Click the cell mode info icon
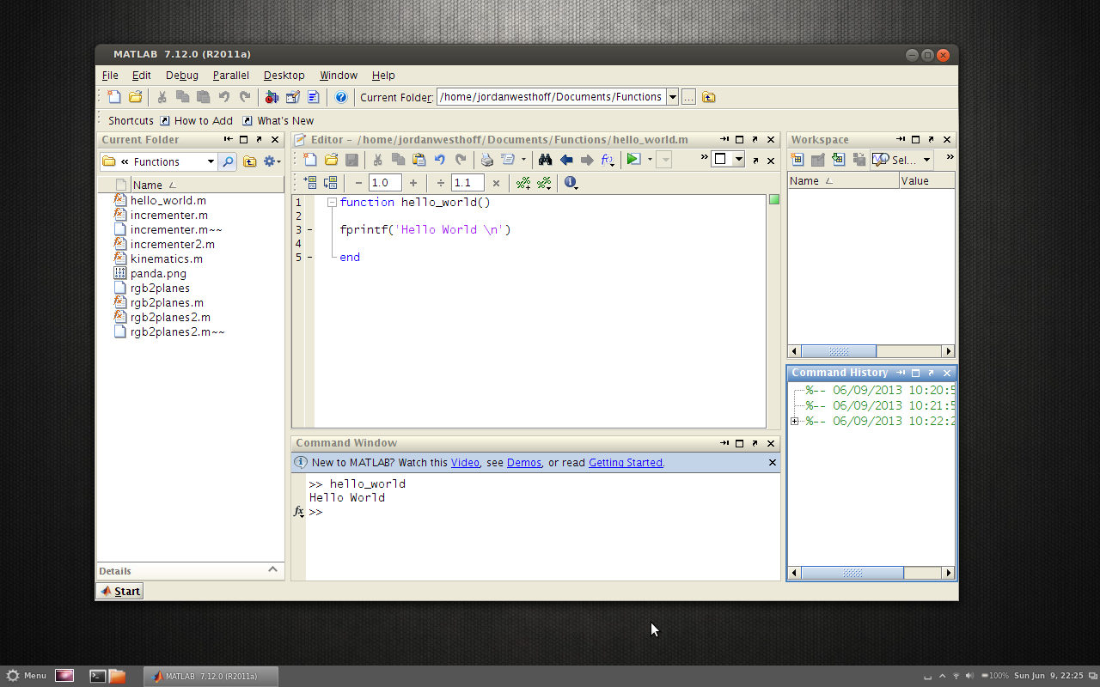Screen dimensions: 1100x687 [571, 183]
